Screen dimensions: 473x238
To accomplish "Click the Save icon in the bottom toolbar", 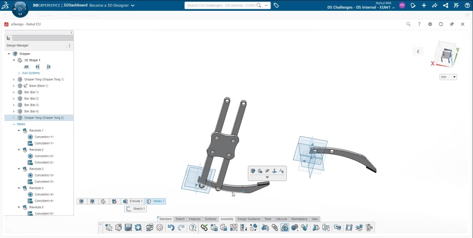I will tap(128, 228).
